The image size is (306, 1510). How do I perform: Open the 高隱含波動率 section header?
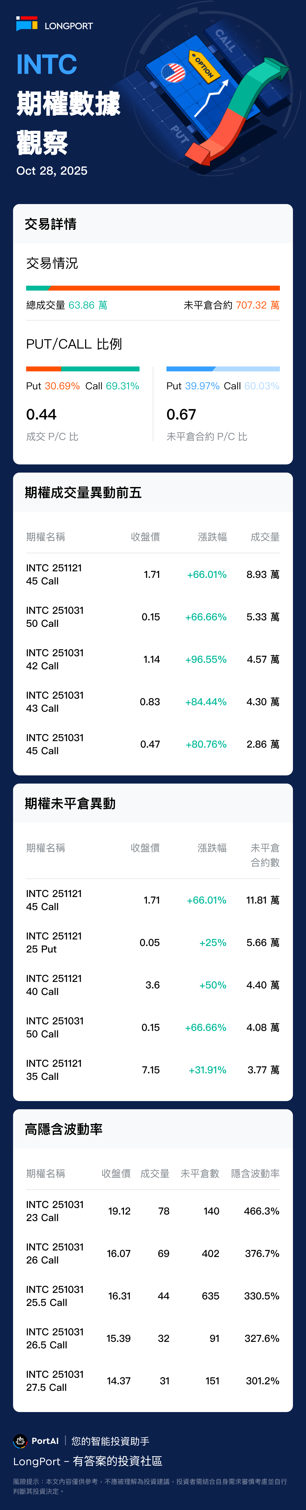tap(63, 1129)
